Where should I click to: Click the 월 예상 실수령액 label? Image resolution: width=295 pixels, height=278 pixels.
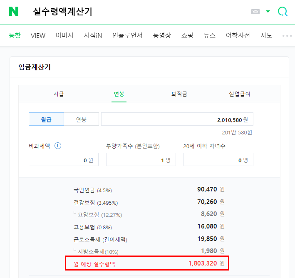click(x=94, y=264)
